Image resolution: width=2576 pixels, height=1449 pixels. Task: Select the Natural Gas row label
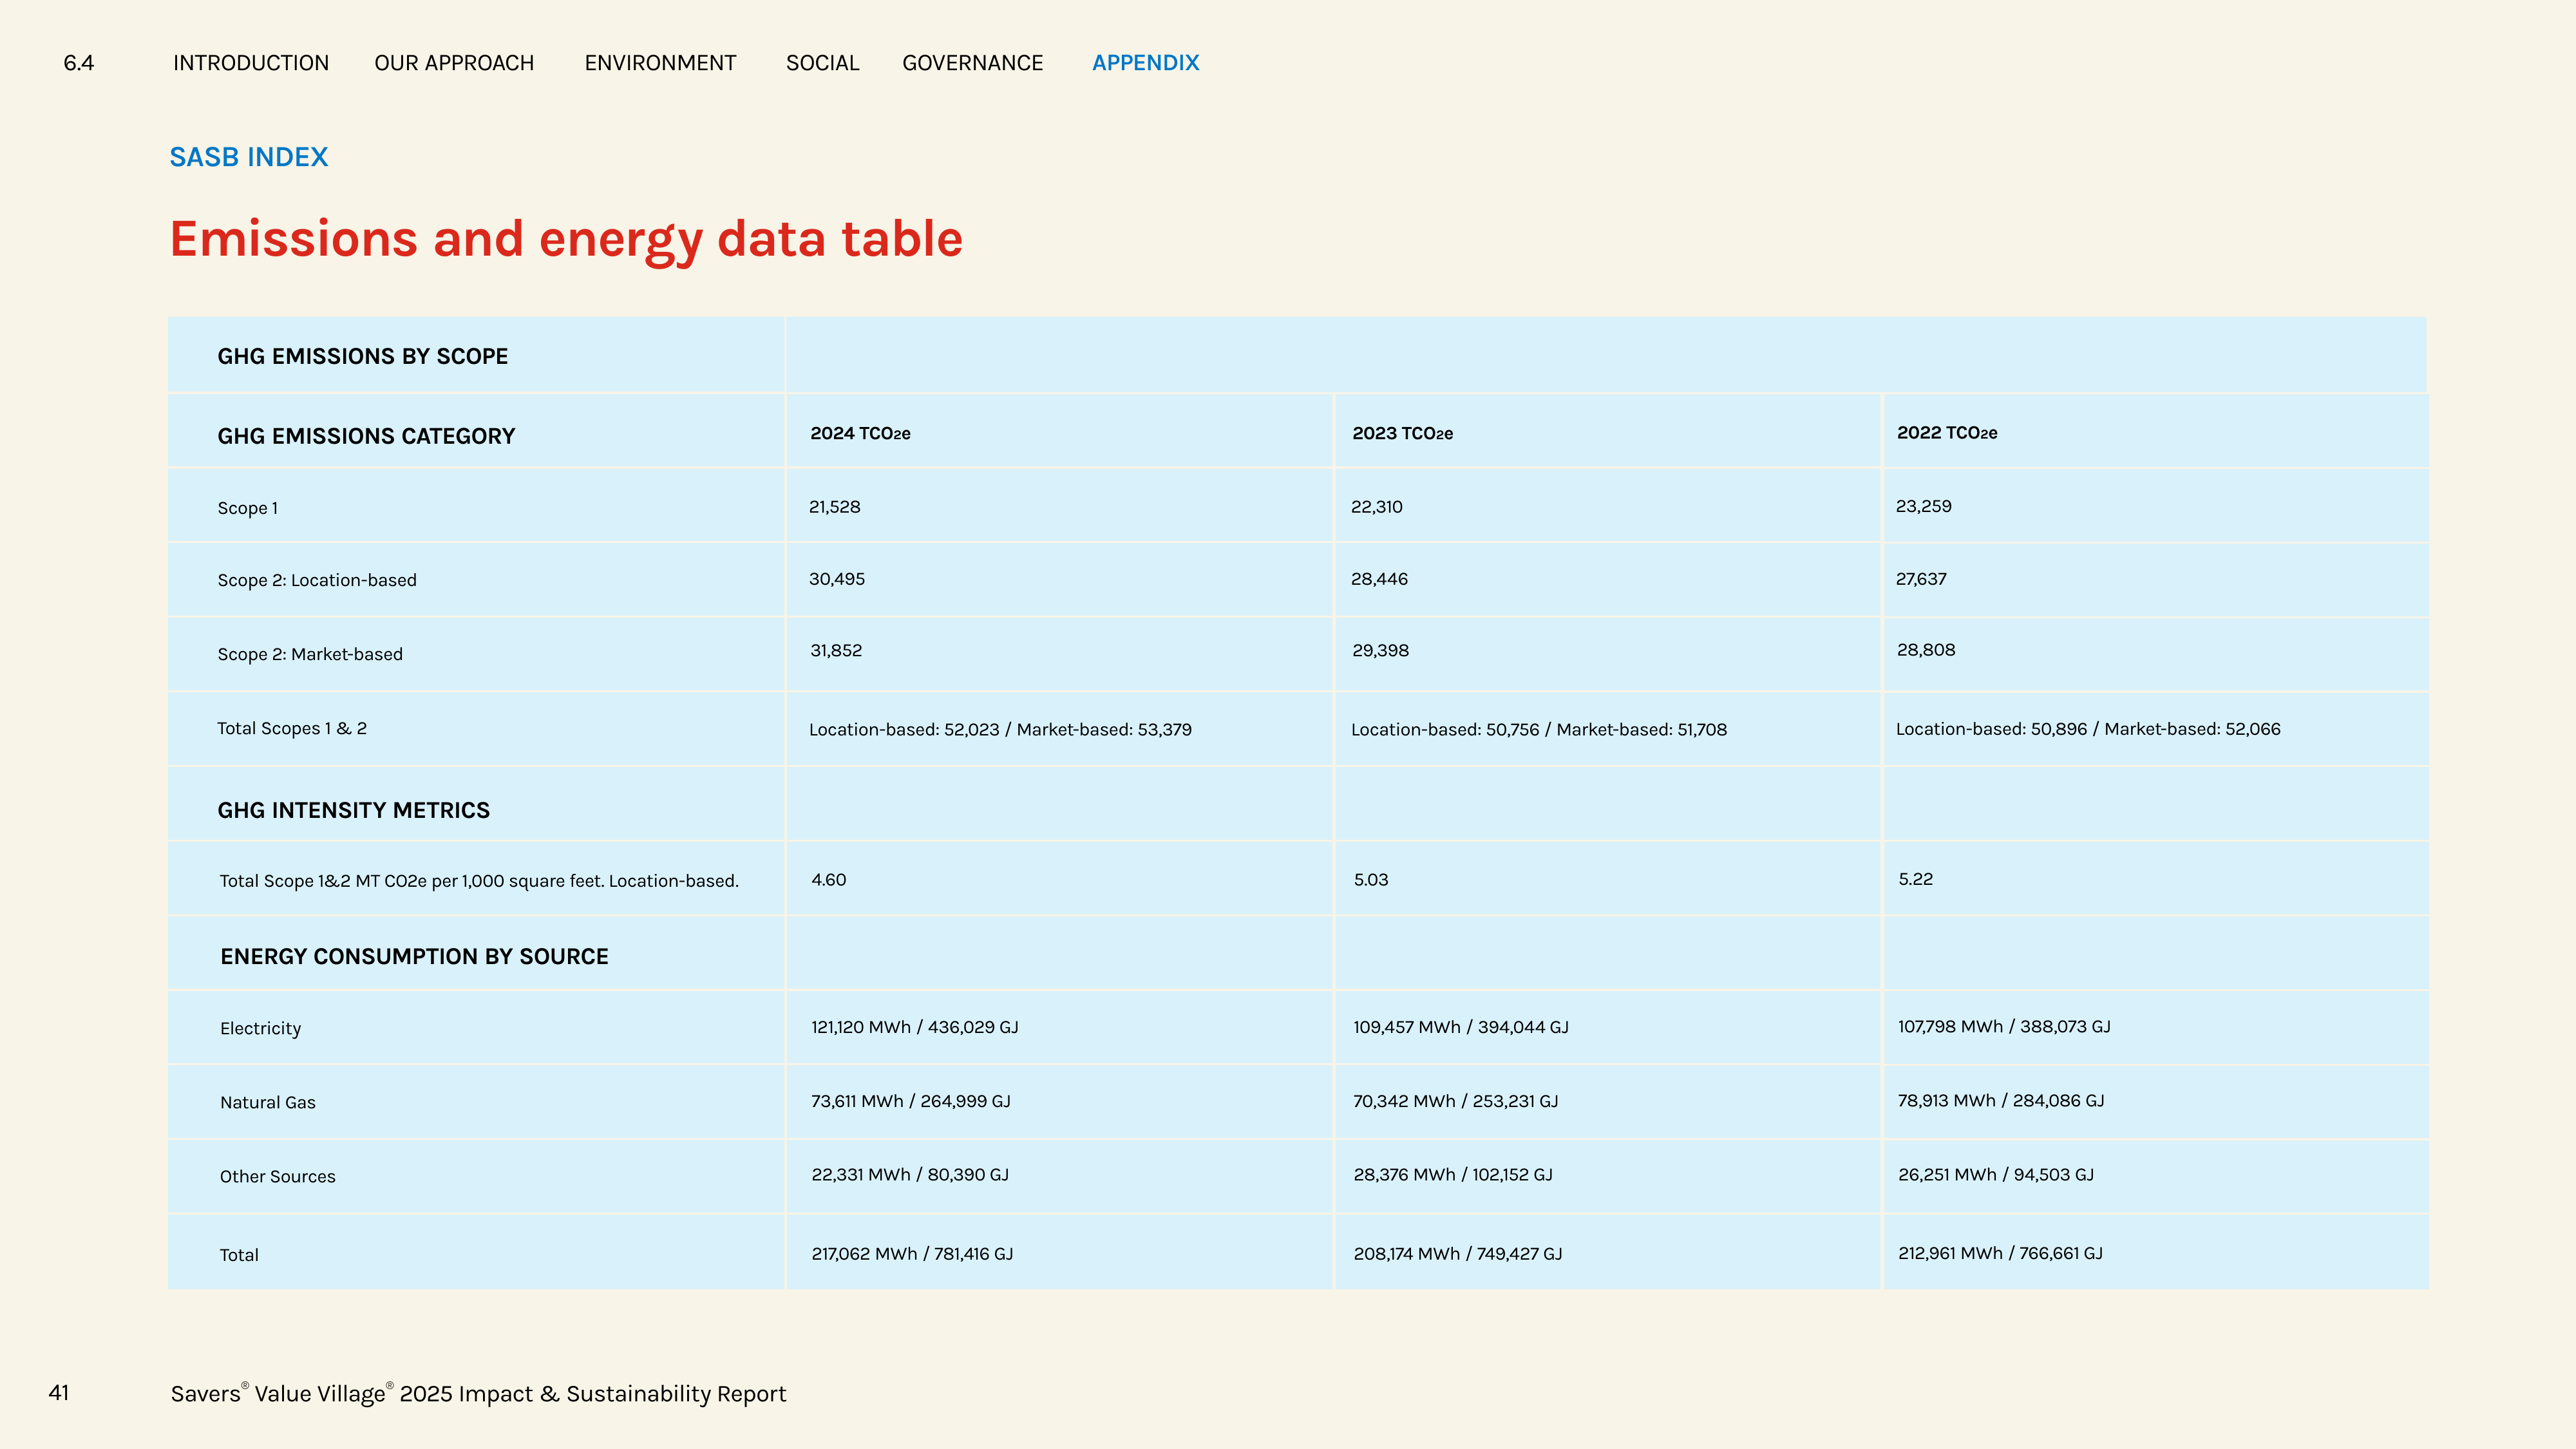click(x=268, y=1102)
